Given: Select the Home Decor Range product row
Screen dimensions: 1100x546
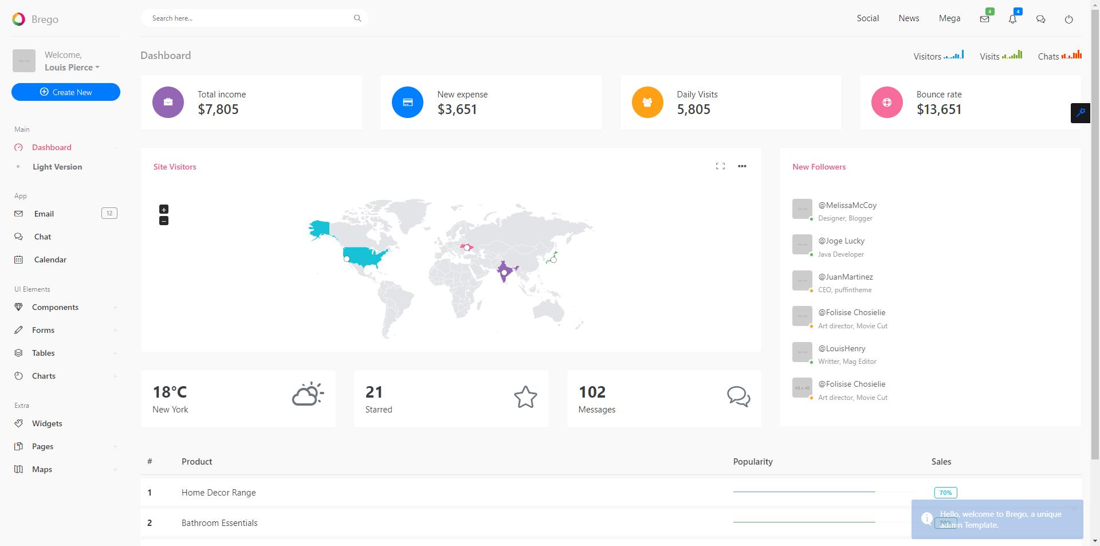Looking at the screenshot, I should click(x=611, y=492).
